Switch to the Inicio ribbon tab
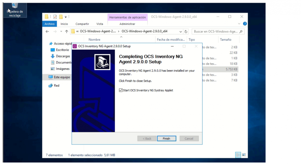The height and width of the screenshot is (166, 301). (64, 24)
